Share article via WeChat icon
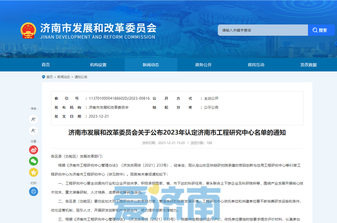 34,161
